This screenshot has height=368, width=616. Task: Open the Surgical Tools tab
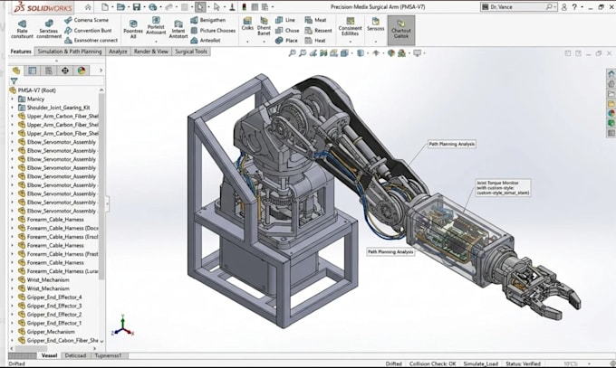click(x=191, y=52)
